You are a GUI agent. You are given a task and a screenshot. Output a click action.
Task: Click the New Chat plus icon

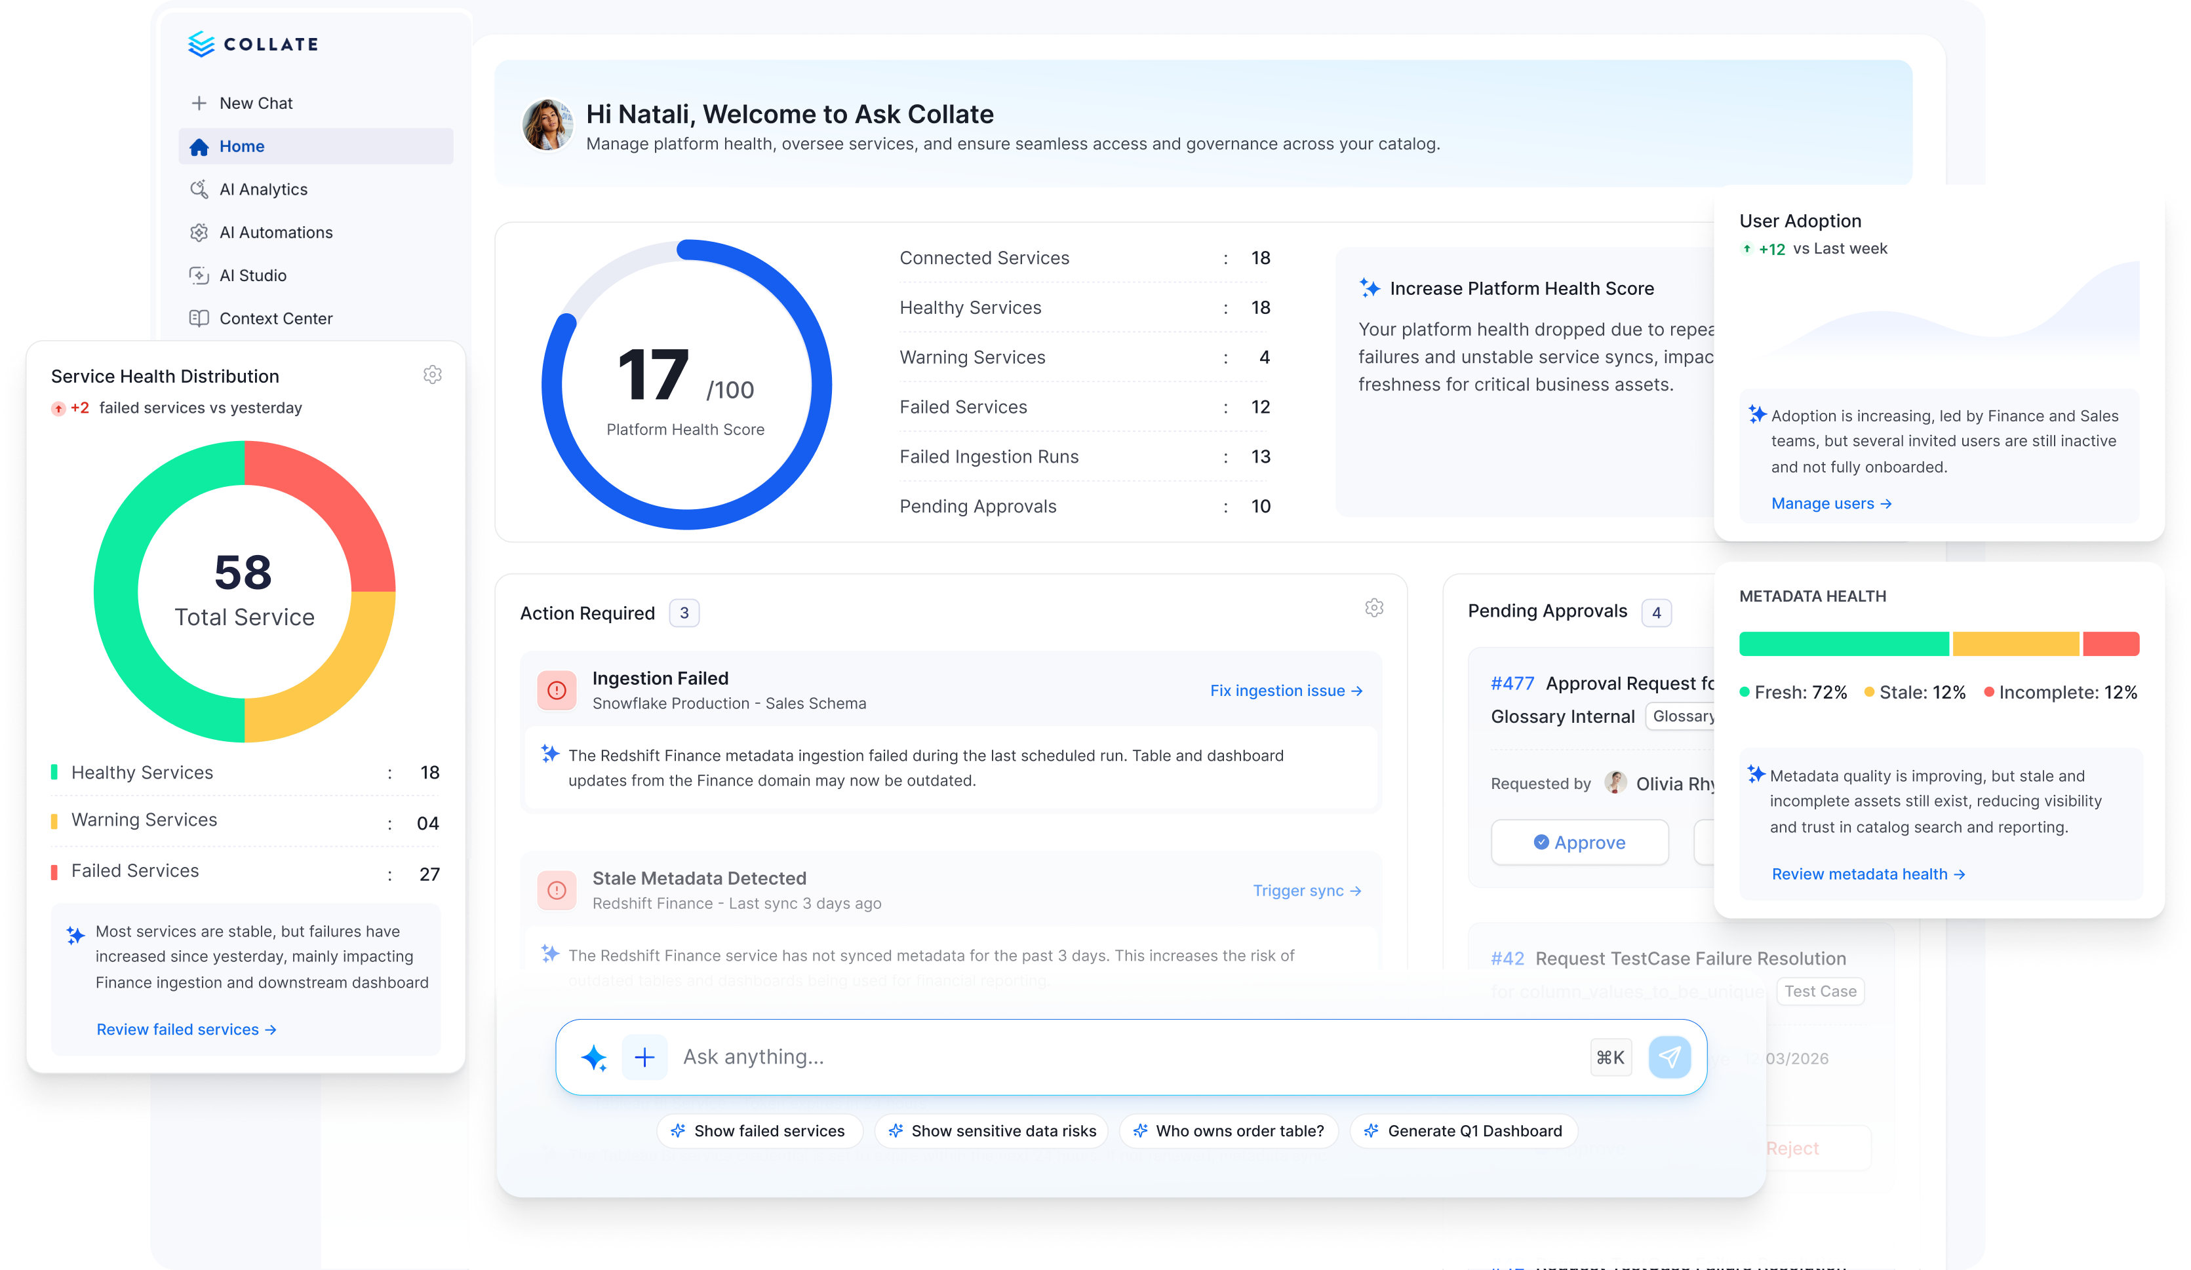point(199,103)
